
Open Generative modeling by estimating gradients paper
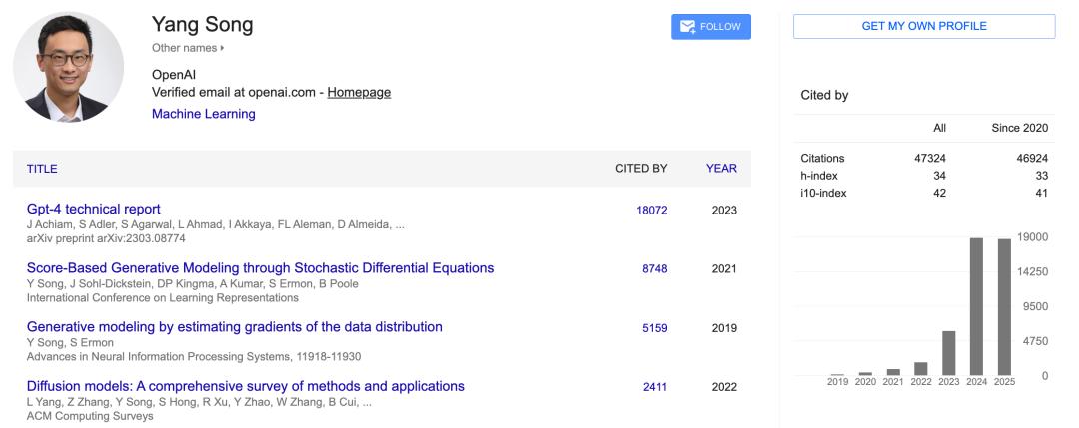pyautogui.click(x=234, y=327)
